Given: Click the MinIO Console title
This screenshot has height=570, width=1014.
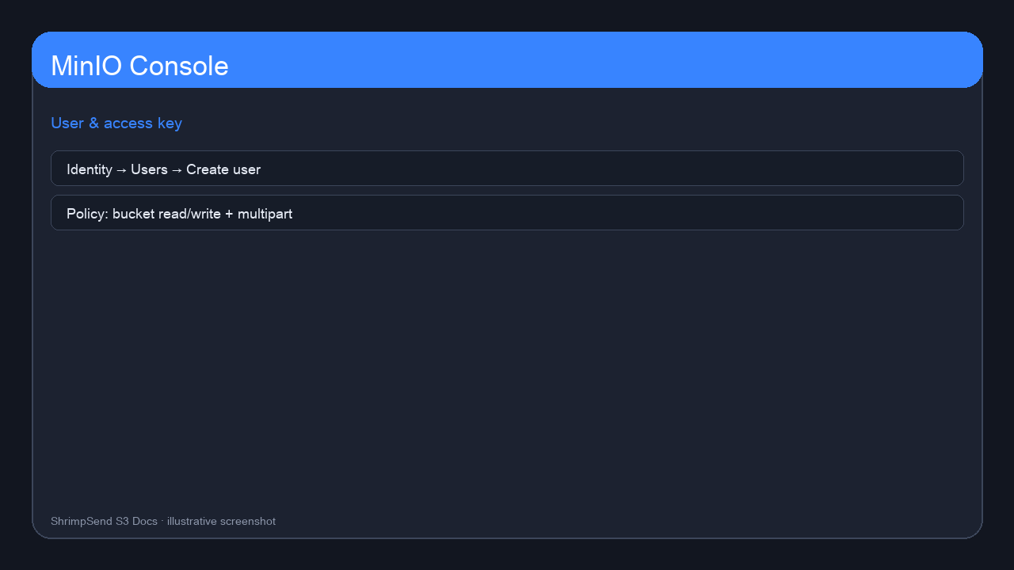Looking at the screenshot, I should click(139, 66).
